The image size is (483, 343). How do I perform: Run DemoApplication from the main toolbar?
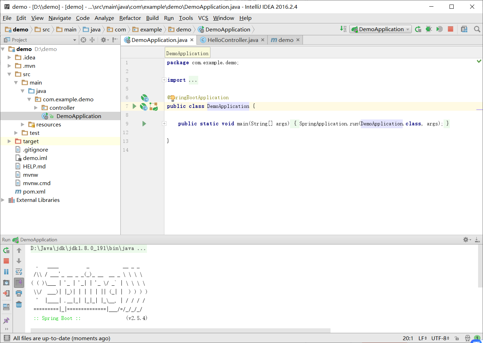tap(418, 29)
